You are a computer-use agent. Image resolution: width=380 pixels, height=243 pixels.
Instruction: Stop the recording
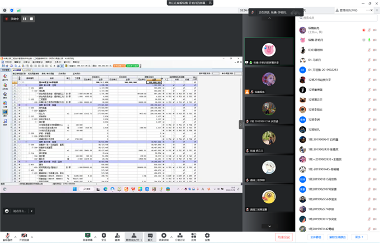point(32,18)
